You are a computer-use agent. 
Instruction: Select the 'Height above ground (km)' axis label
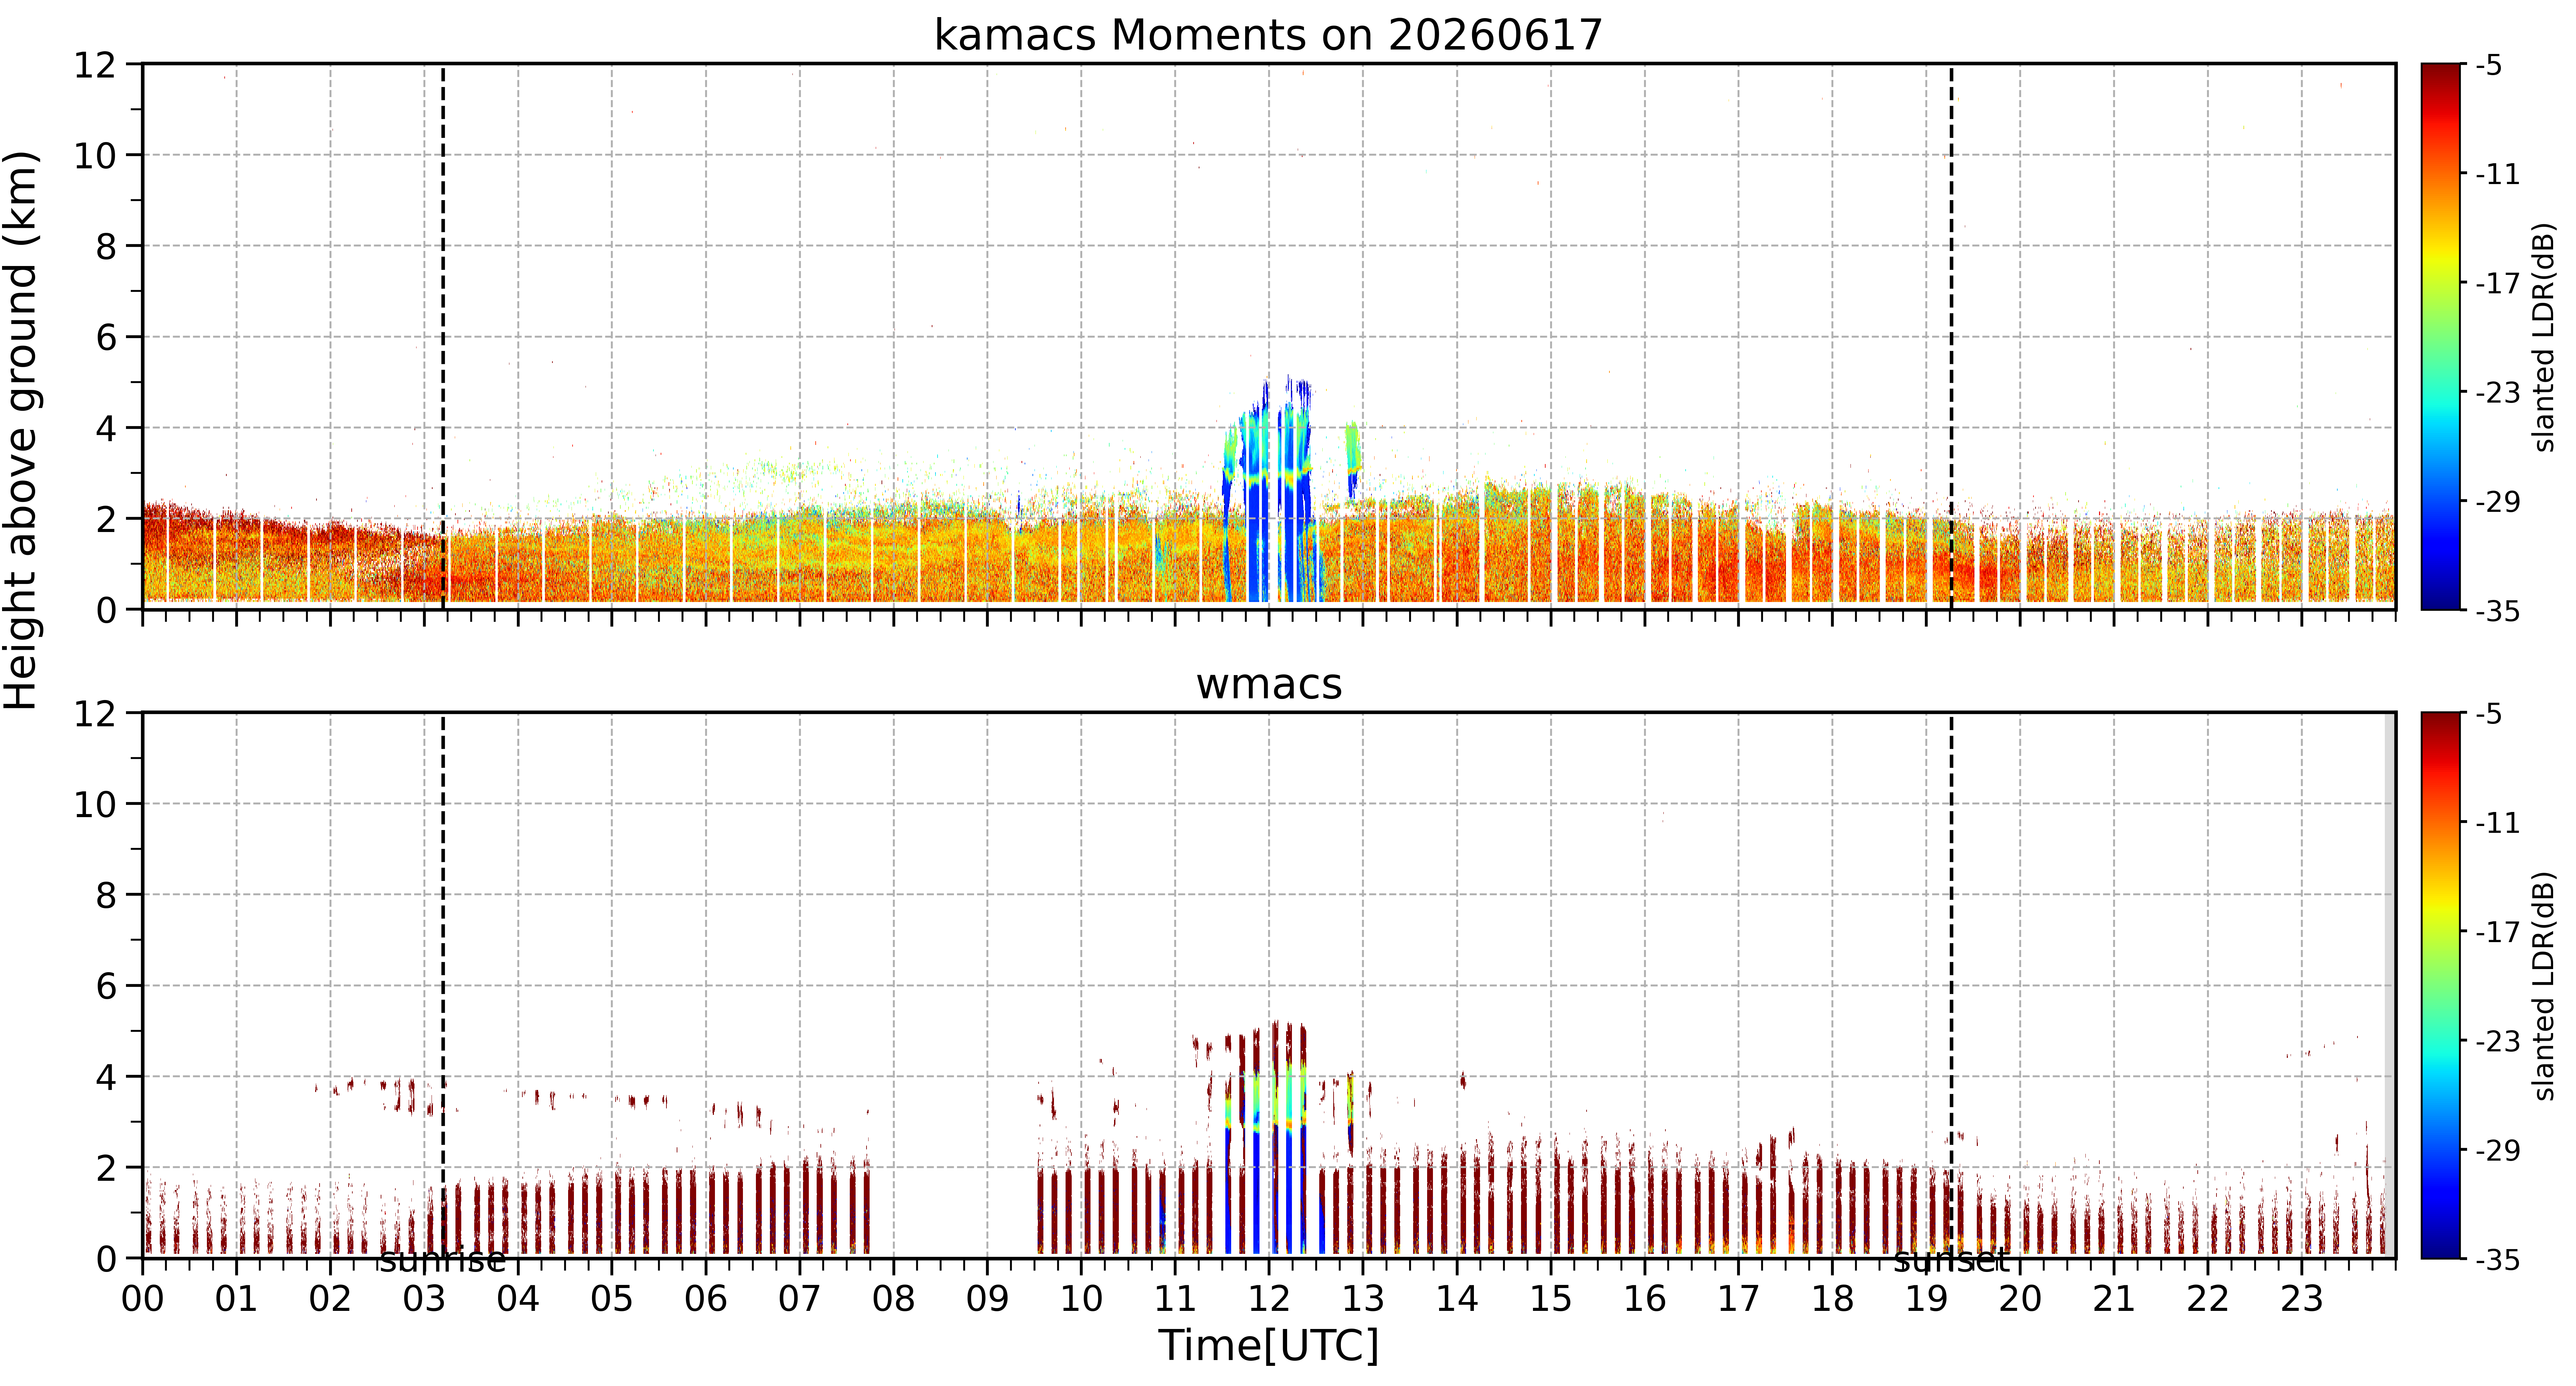22,430
